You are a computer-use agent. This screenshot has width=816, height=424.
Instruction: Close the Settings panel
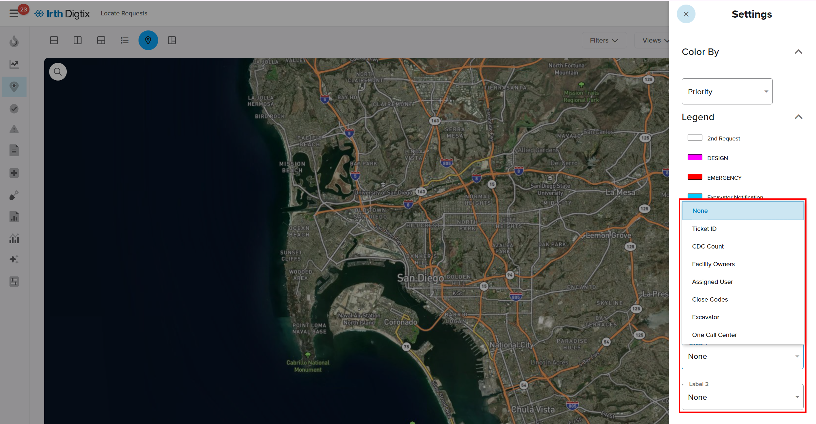click(x=686, y=14)
